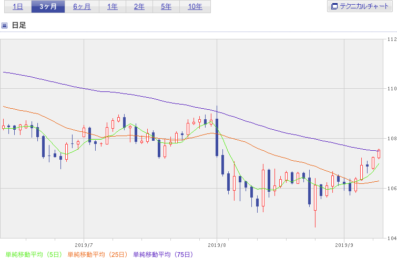397x259 pixels.
Task: Click the 単純移動平均(75日) legend label
Action: click(x=163, y=254)
